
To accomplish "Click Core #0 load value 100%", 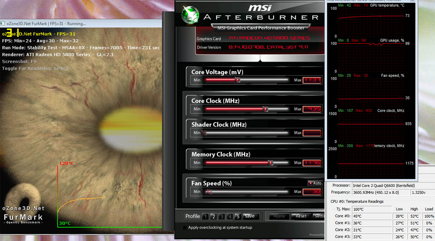I will pos(429,216).
